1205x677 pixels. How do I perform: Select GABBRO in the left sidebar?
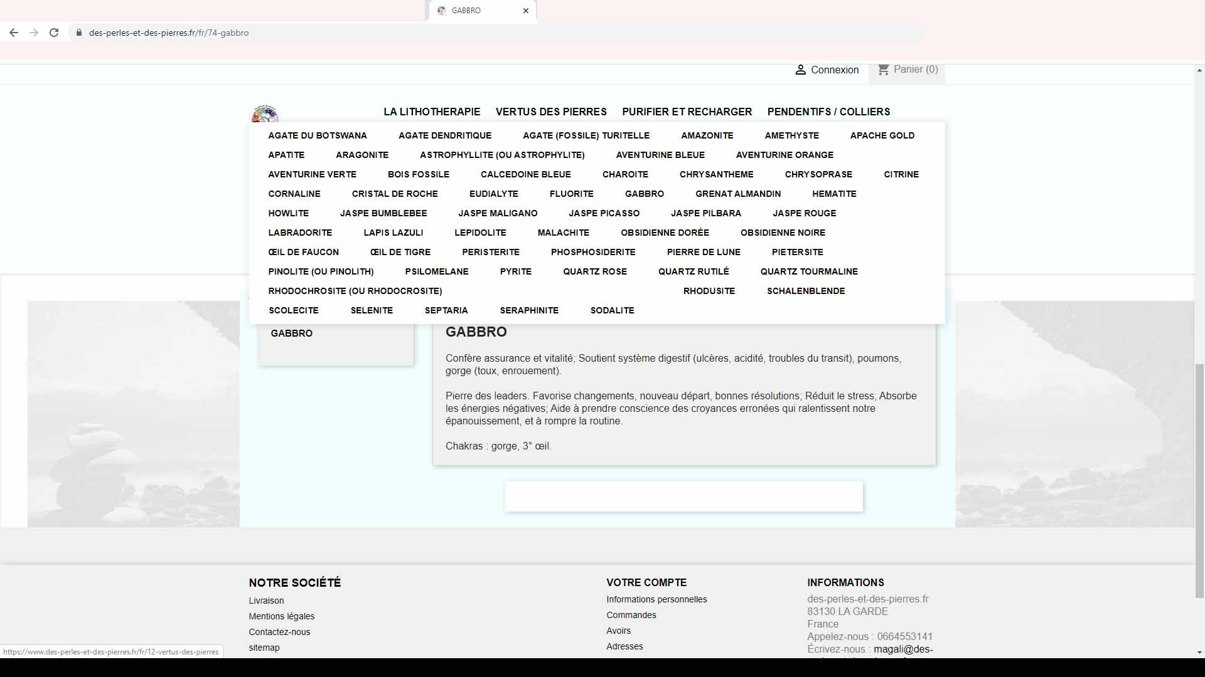coord(291,333)
